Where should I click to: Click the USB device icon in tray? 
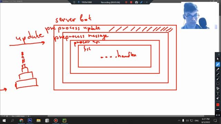[x=183, y=121]
